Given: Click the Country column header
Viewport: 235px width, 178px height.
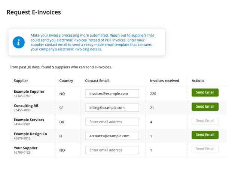Looking at the screenshot, I should coord(66,81).
